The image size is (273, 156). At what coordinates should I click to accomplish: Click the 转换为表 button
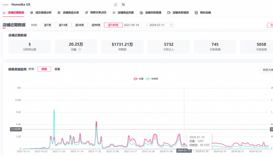tap(267, 70)
